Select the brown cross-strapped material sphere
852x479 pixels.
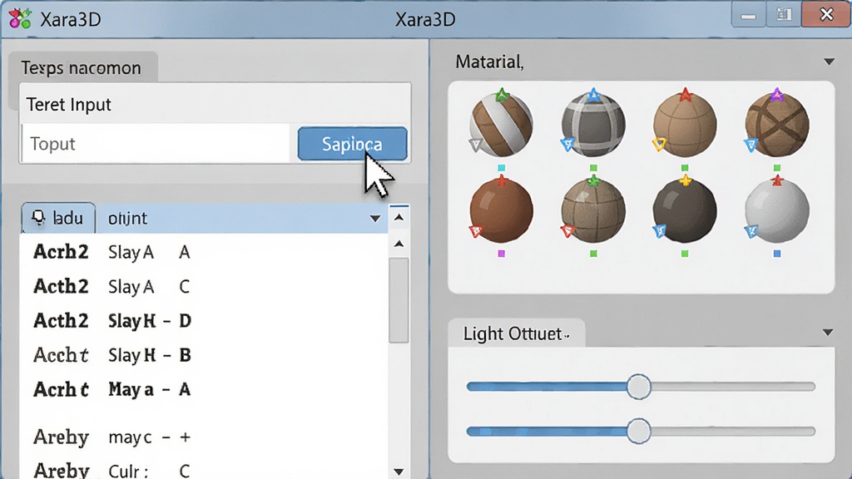point(777,125)
